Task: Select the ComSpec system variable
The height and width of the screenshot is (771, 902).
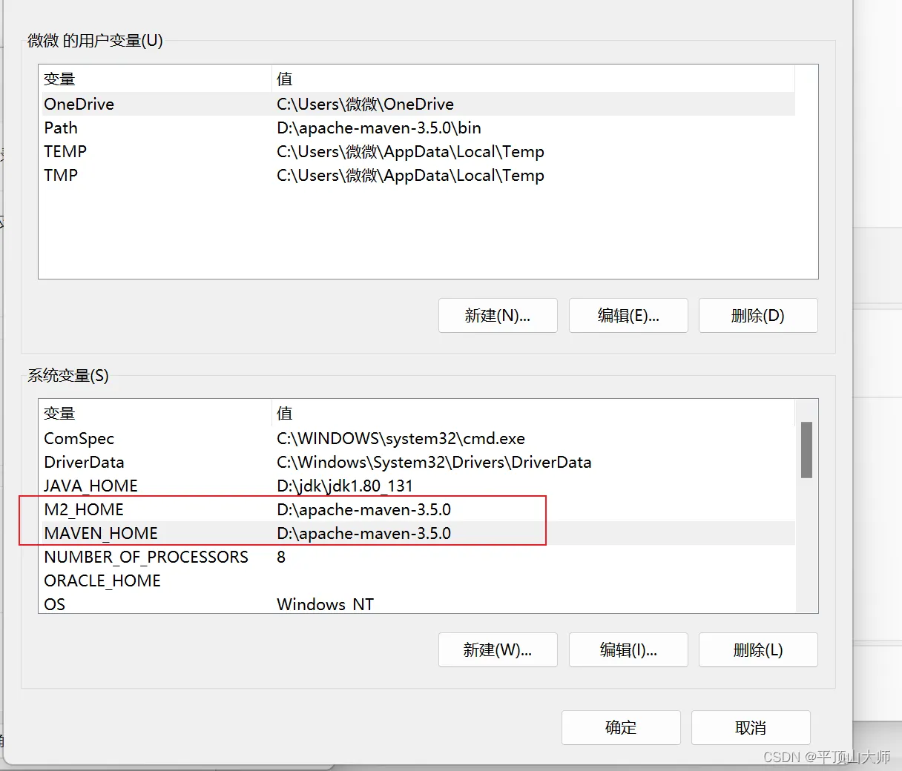Action: tap(417, 438)
